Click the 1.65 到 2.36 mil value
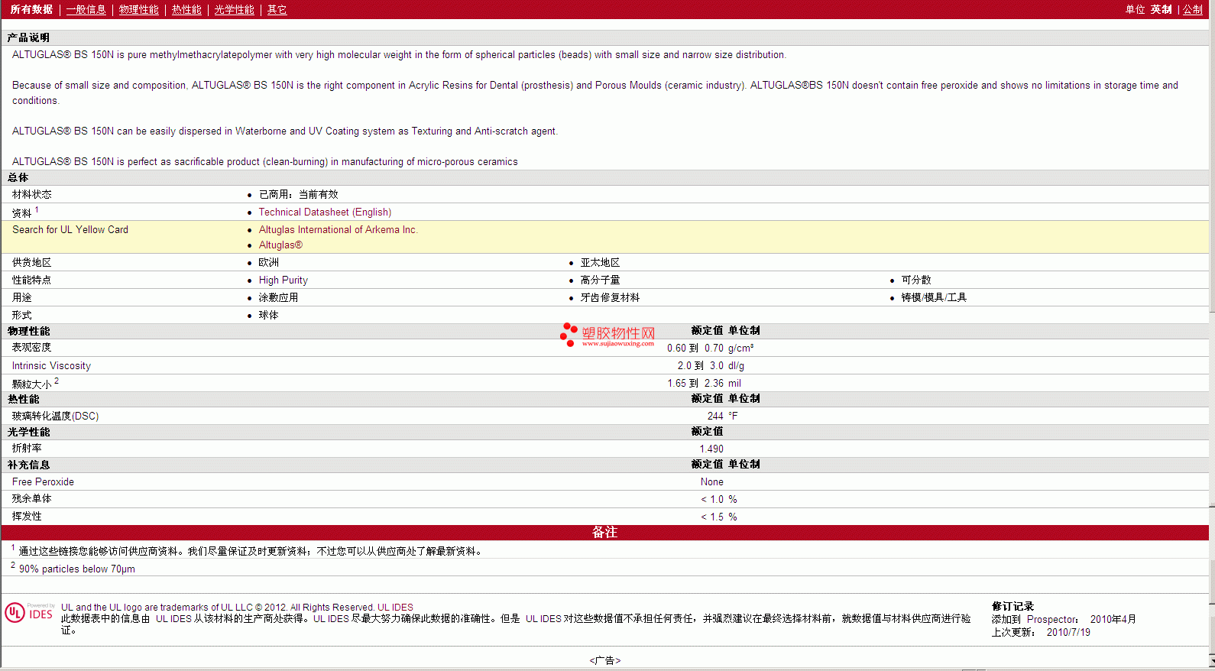This screenshot has width=1215, height=671. 704,383
